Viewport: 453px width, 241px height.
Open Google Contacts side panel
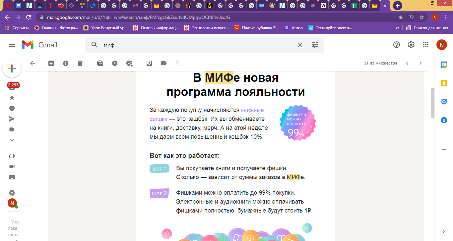coord(444,120)
